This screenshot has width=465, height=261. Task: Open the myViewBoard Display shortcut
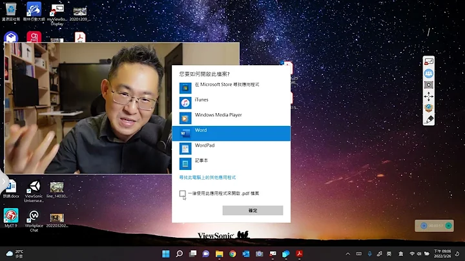[x=57, y=14]
